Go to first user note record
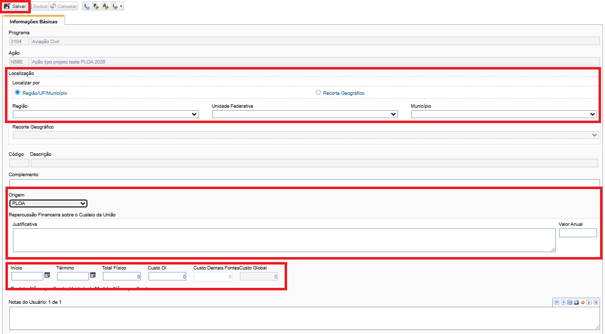 click(557, 302)
